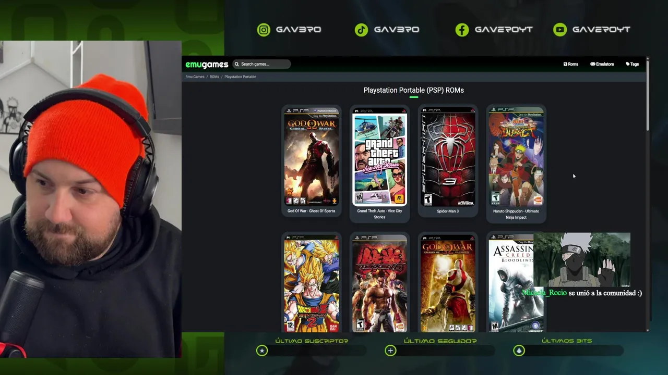Click the 'God Of War - Ghost Of Sparta' title
The height and width of the screenshot is (375, 668).
(x=311, y=211)
